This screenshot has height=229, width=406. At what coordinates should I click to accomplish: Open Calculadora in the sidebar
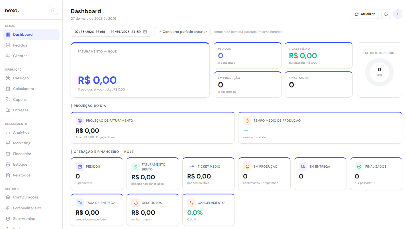[x=31, y=89]
